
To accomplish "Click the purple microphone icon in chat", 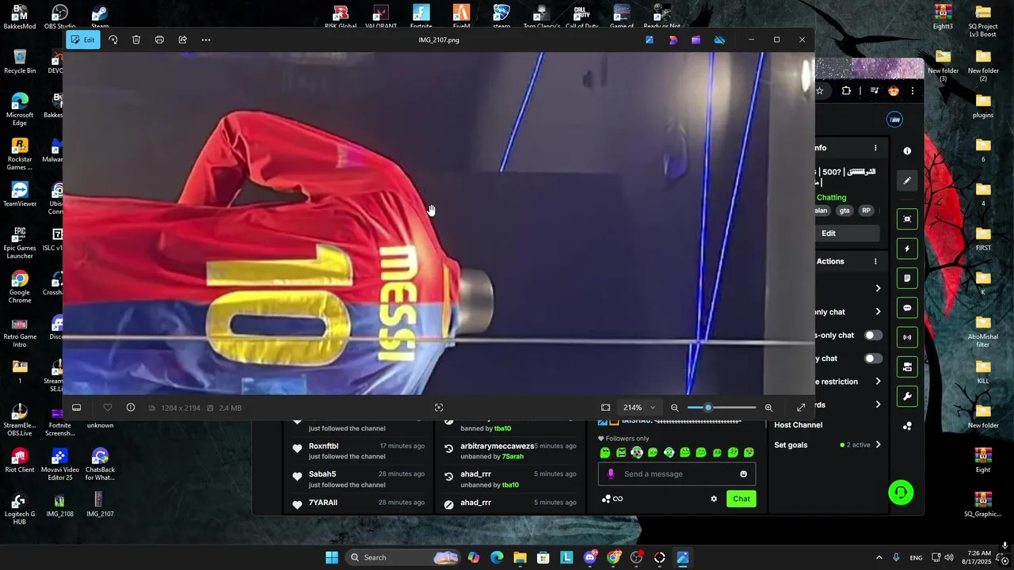I will click(x=611, y=474).
